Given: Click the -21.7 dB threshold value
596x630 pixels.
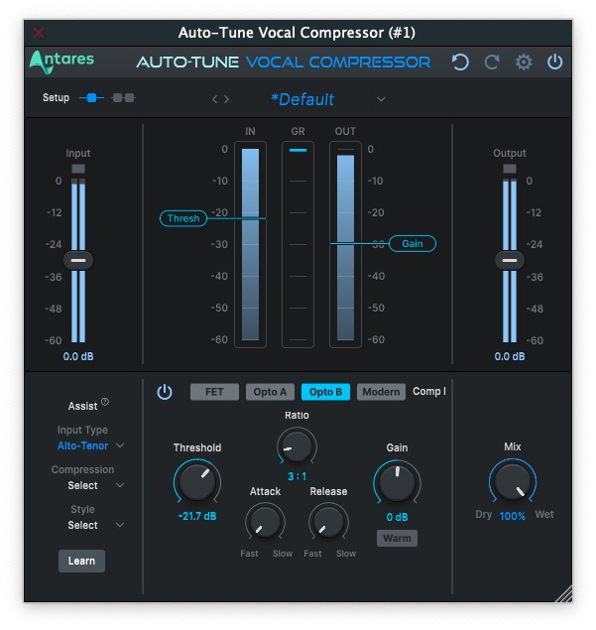Looking at the screenshot, I should tap(197, 516).
